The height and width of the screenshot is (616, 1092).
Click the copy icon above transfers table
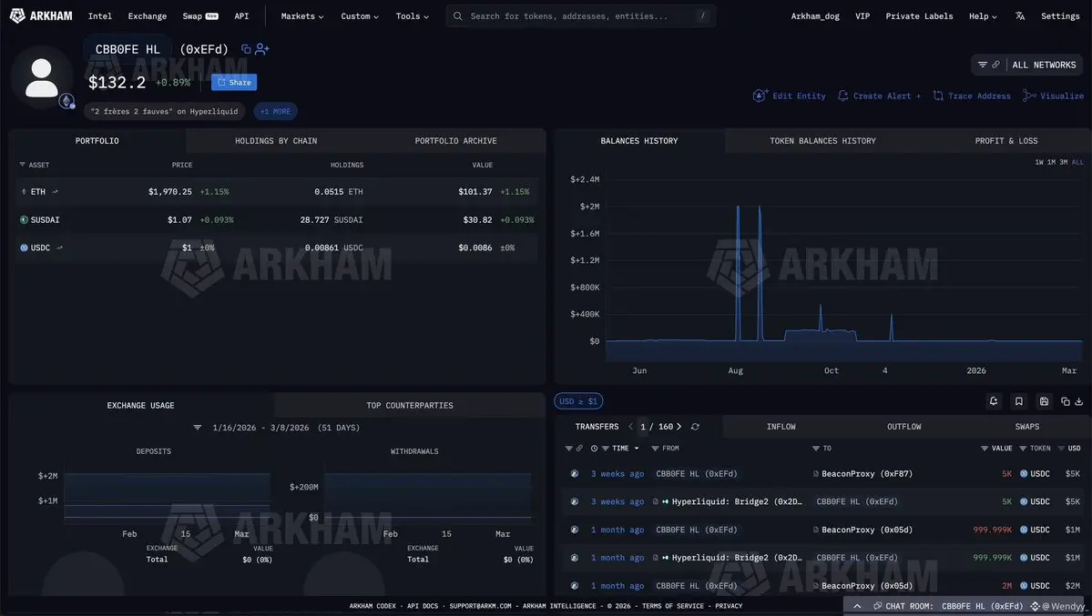pyautogui.click(x=1065, y=401)
